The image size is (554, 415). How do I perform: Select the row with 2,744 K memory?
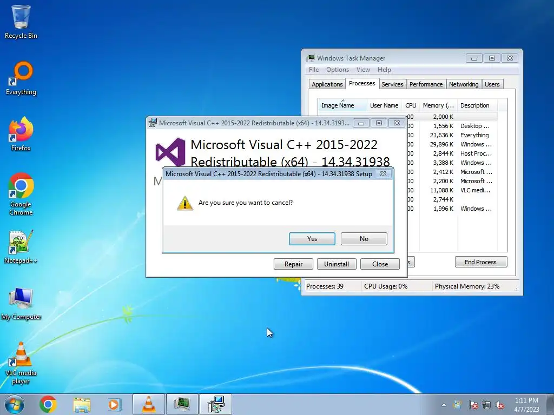pyautogui.click(x=452, y=199)
